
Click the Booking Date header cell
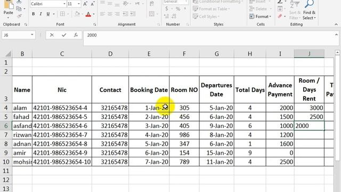pyautogui.click(x=149, y=90)
